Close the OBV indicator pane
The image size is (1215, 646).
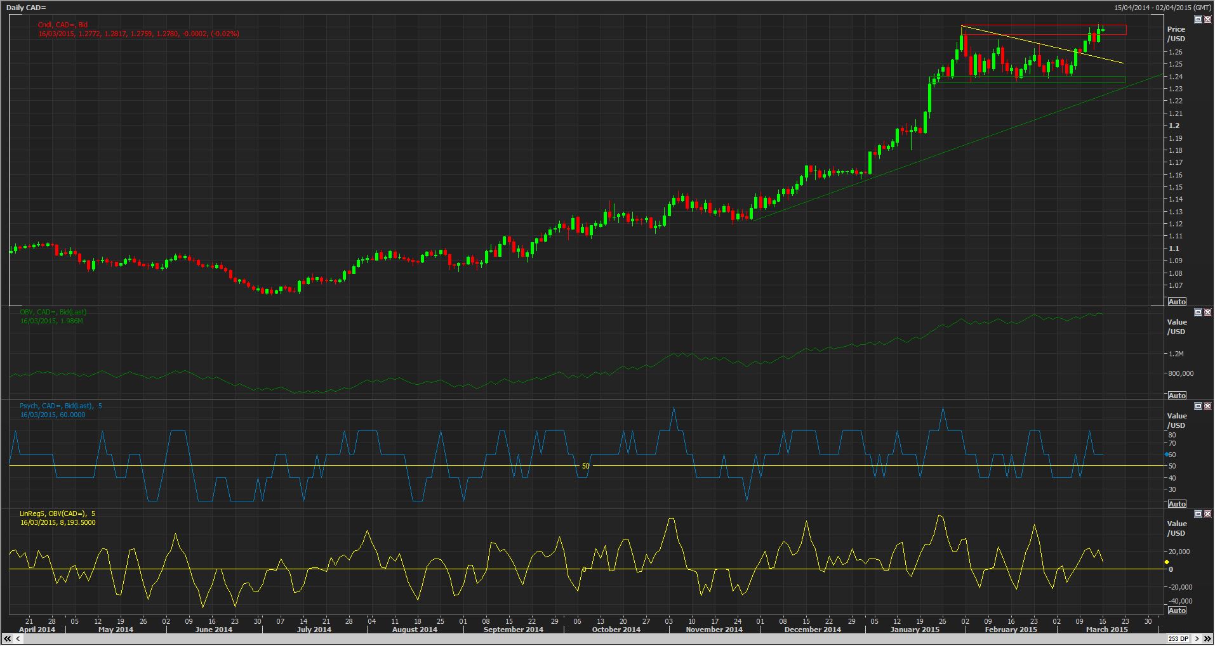1207,313
